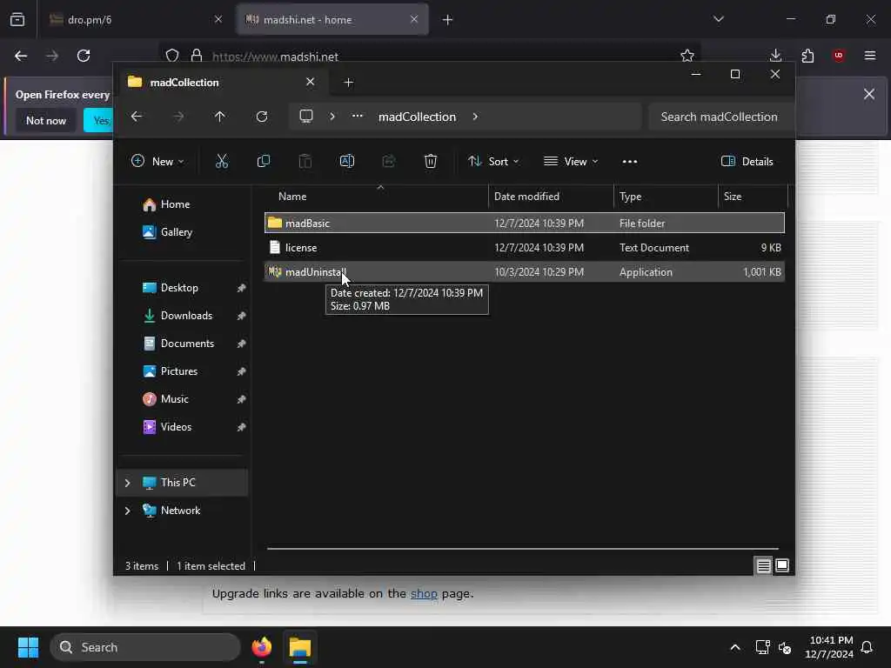This screenshot has height=668, width=891.
Task: Switch to details list view icon in status bar
Action: 763,565
